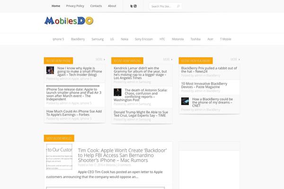
Task: Click More in Recent from Samsung
Action: click(x=168, y=60)
